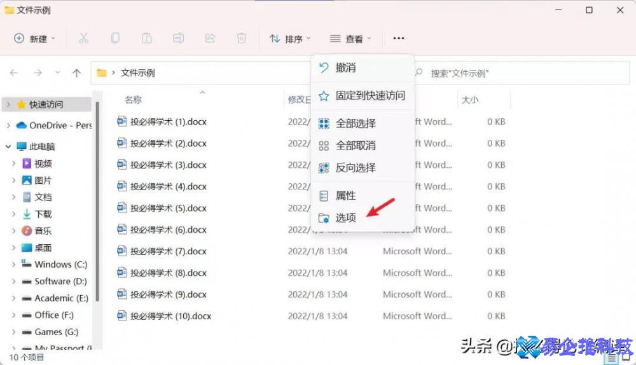Click Word icon of 投必得学术 (7).docx
This screenshot has width=636, height=365.
121,251
